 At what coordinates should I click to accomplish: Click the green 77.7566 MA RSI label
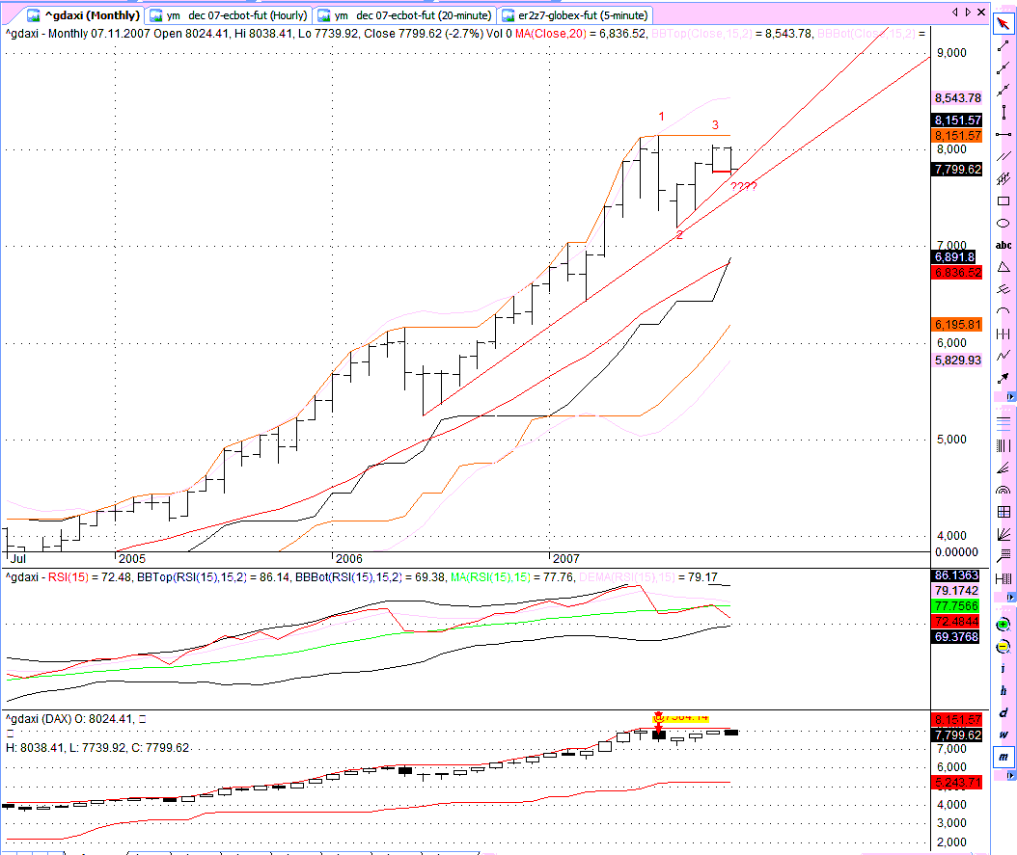tap(956, 606)
